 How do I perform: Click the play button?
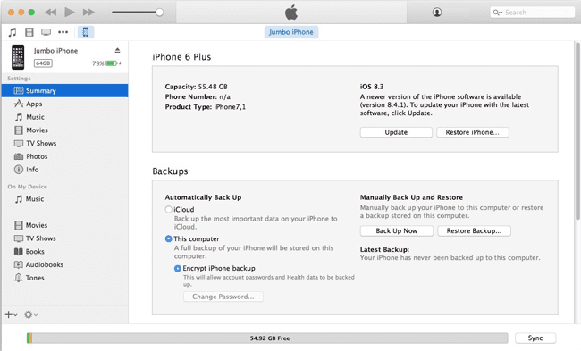(x=70, y=13)
